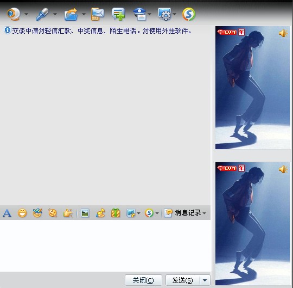The height and width of the screenshot is (288, 293).
Task: Send a gift using gift box icon
Action: [x=116, y=213]
